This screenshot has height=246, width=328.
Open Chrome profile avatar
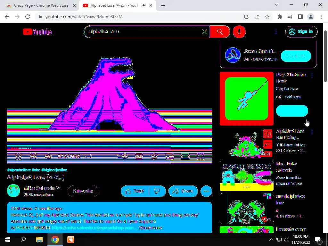[311, 17]
